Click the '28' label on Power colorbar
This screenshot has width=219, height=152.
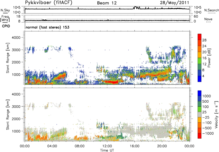pos(204,40)
